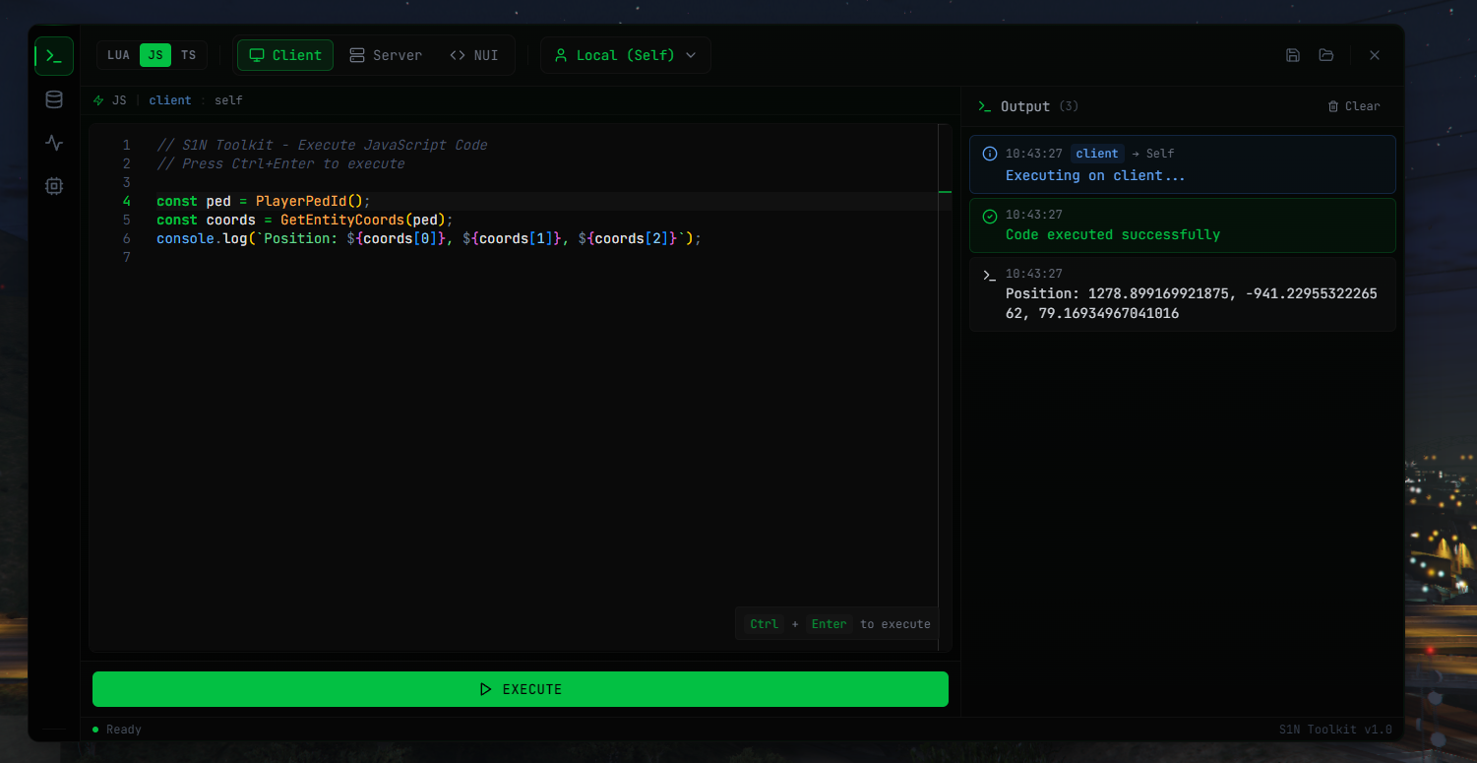Select the Position output log entry
The height and width of the screenshot is (763, 1477).
click(x=1181, y=293)
